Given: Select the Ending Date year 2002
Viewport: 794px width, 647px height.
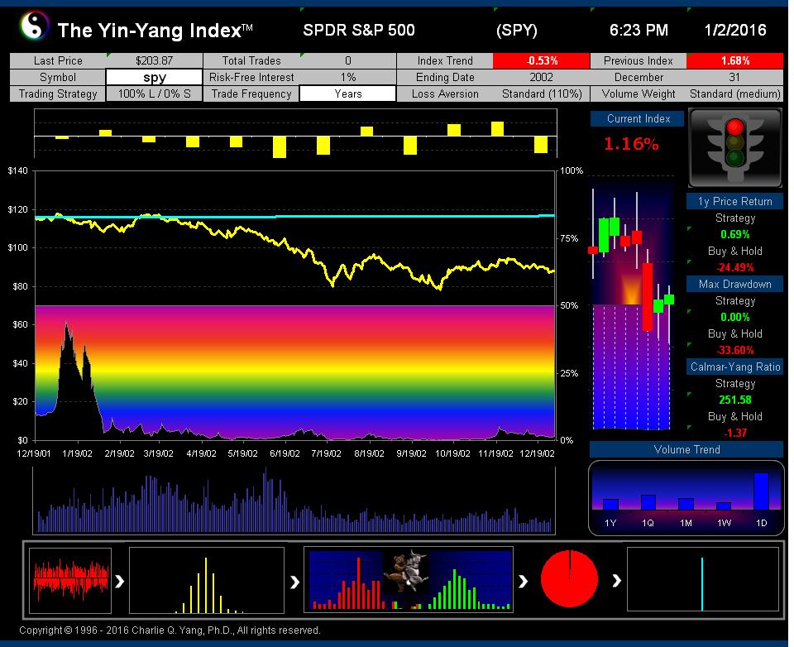Looking at the screenshot, I should click(541, 78).
